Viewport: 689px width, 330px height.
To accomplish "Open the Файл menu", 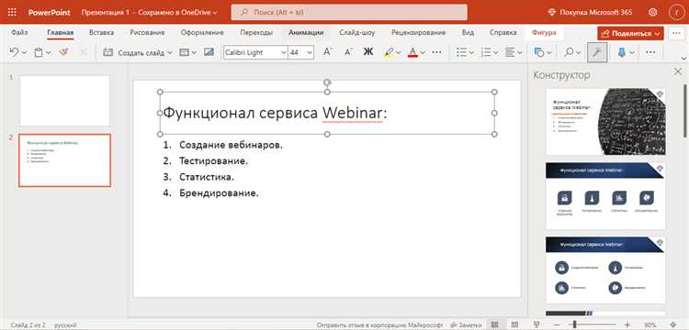I will point(20,32).
